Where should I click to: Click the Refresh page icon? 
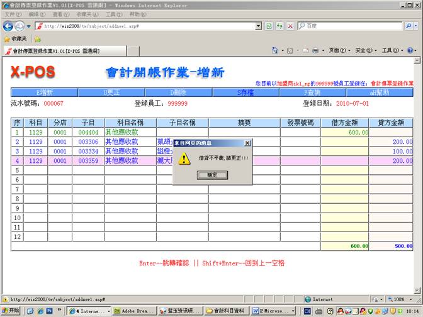(x=279, y=26)
